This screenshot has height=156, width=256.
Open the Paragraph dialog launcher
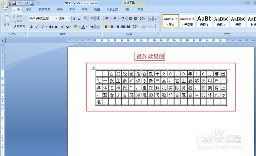tap(158, 34)
